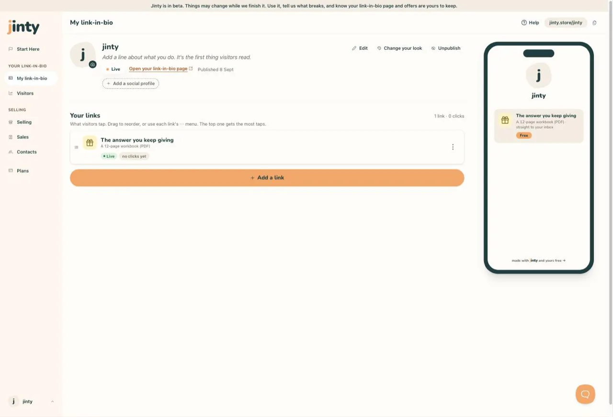The height and width of the screenshot is (417, 613).
Task: Click Change your look
Action: 399,48
